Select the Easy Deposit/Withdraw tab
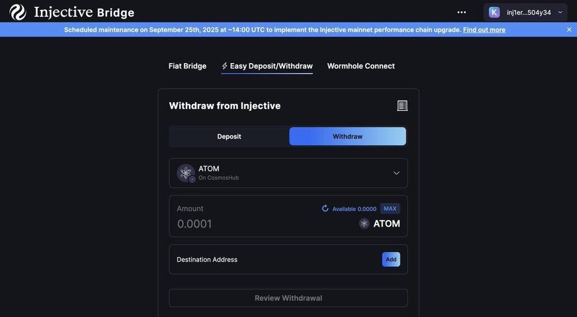 pyautogui.click(x=267, y=66)
